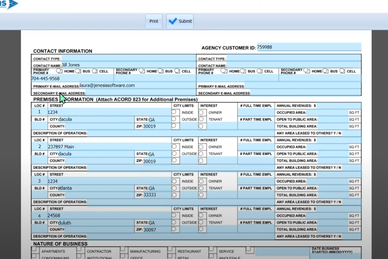The image size is (388, 259).
Task: Click Loc 3 Total Building Area field
Action: 333,195
